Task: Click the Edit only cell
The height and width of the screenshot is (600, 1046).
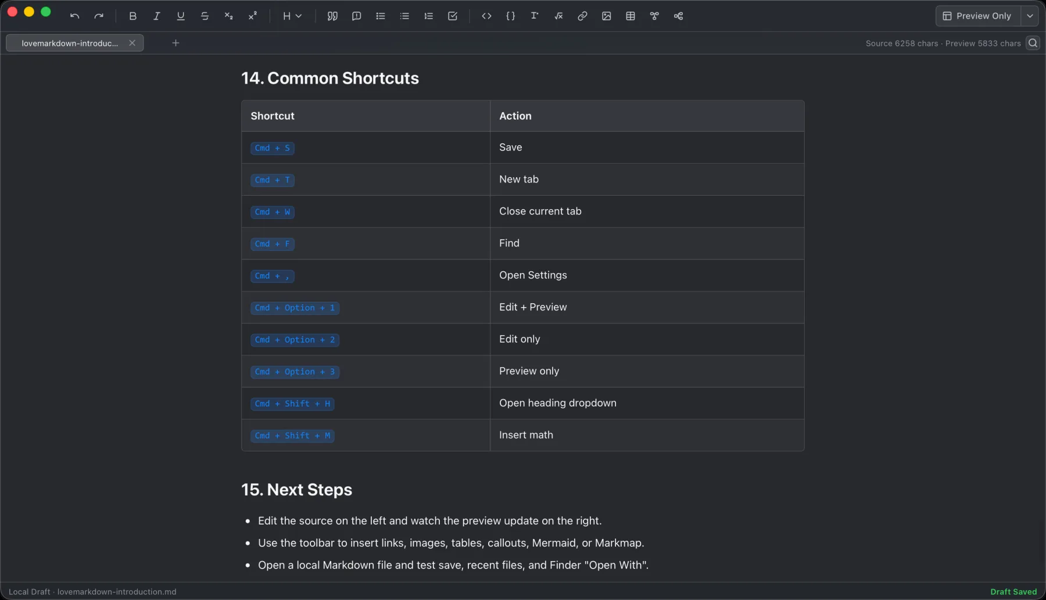Action: pyautogui.click(x=647, y=339)
